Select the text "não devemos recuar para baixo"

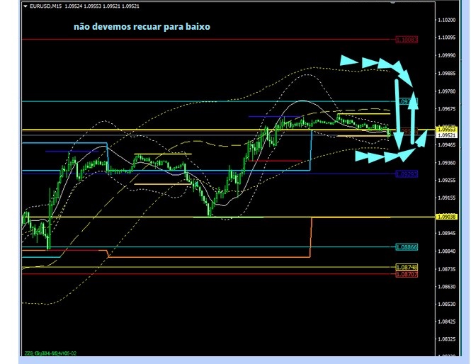[142, 27]
